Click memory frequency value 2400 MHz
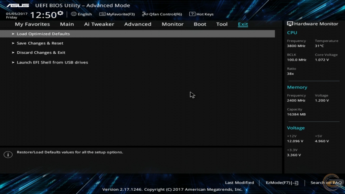 pyautogui.click(x=296, y=101)
